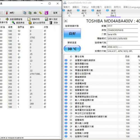This screenshot has width=140, height=140.
Task: Open the 編輯(E) menu in CrystalDiskInfo
Action: coord(76,7)
